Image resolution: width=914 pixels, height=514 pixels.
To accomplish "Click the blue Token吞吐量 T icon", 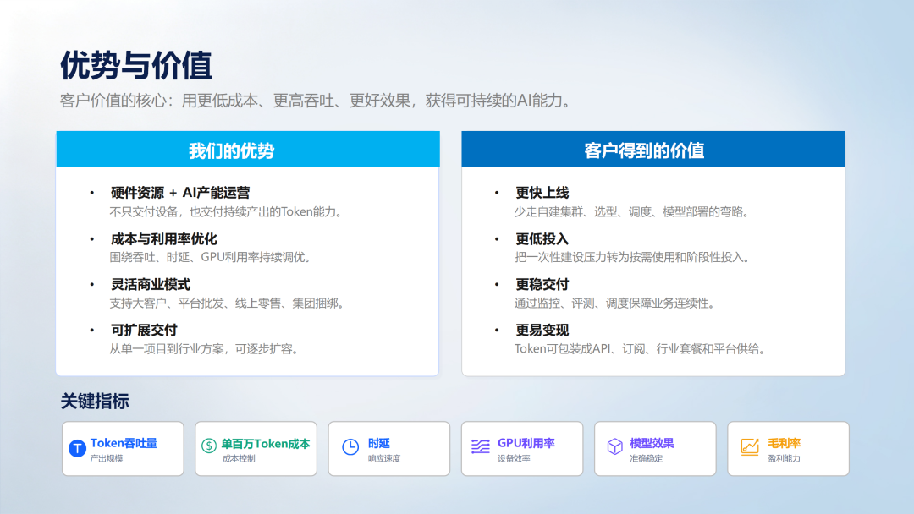I will (77, 448).
